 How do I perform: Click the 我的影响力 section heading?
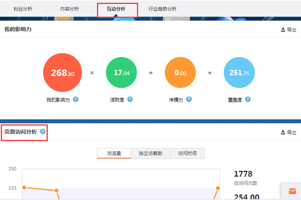[18, 29]
